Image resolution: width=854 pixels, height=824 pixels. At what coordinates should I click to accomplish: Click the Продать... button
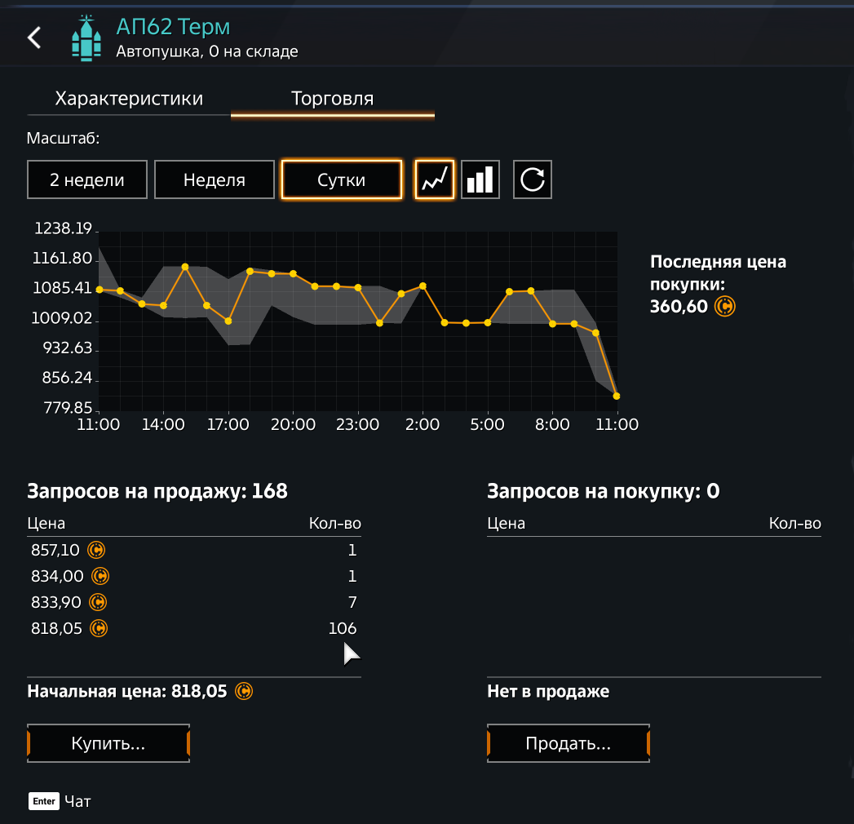click(x=568, y=743)
